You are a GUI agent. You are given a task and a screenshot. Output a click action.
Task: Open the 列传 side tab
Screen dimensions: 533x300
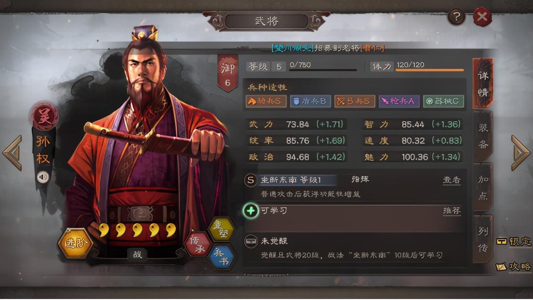click(483, 239)
